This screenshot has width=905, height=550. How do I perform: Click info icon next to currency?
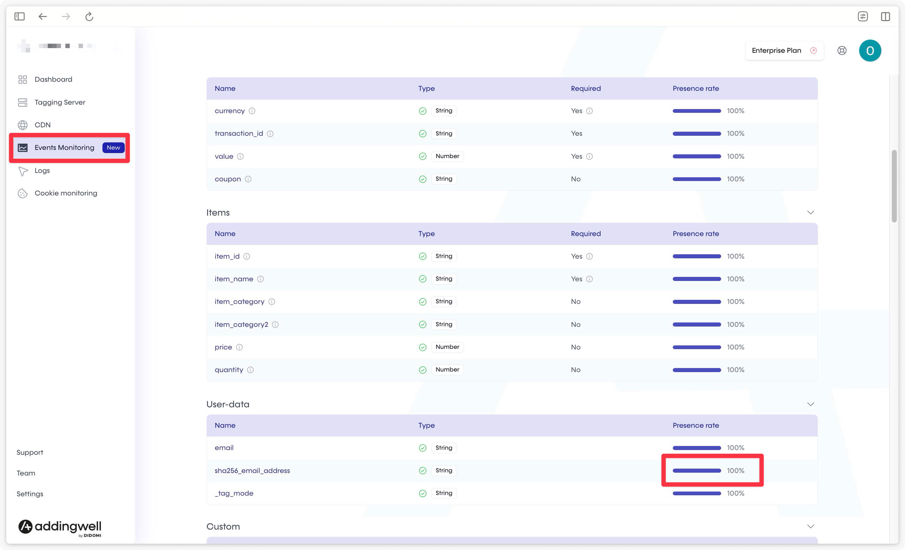(252, 111)
